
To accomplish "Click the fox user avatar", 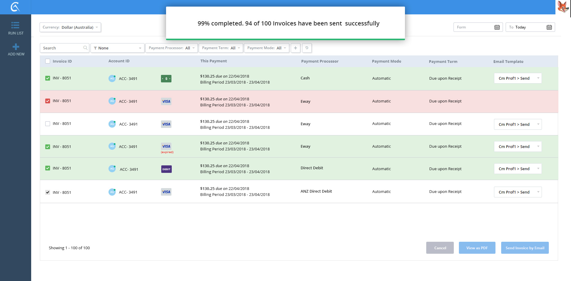I will pyautogui.click(x=563, y=7).
